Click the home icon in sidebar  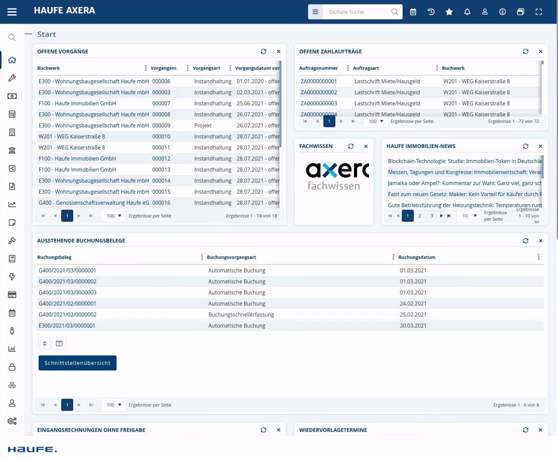click(x=12, y=60)
